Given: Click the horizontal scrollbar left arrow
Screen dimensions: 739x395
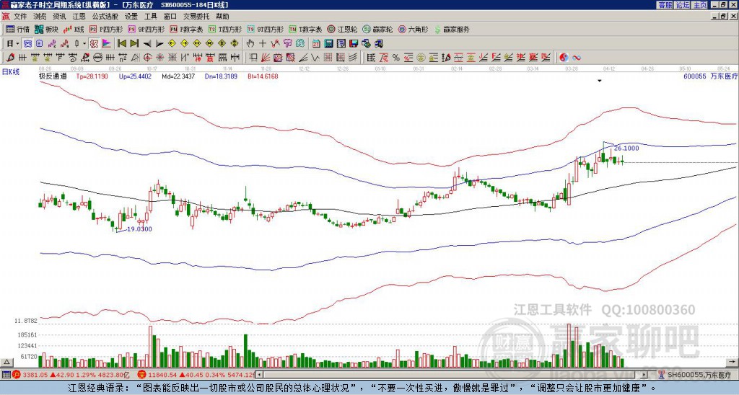Looking at the screenshot, I should 259,375.
